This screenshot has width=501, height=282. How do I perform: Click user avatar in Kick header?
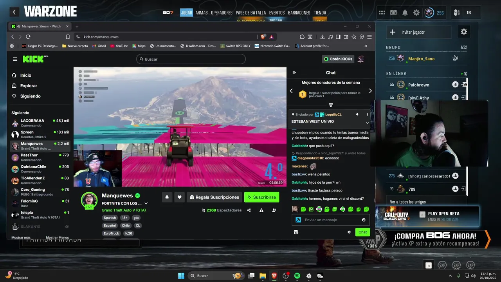coord(361,59)
